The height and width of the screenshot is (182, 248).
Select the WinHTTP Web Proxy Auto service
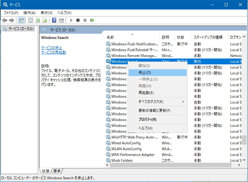(x=174, y=137)
